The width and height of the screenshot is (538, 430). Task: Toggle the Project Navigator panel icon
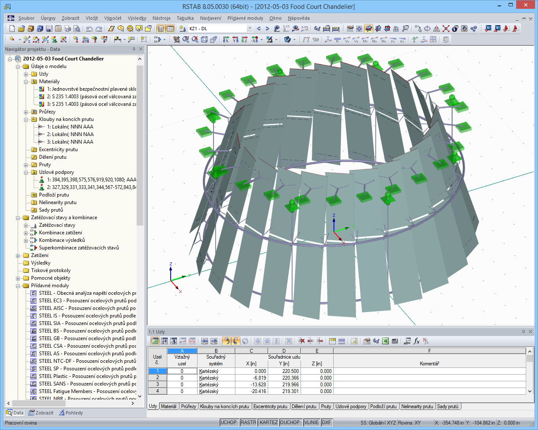pos(161,29)
